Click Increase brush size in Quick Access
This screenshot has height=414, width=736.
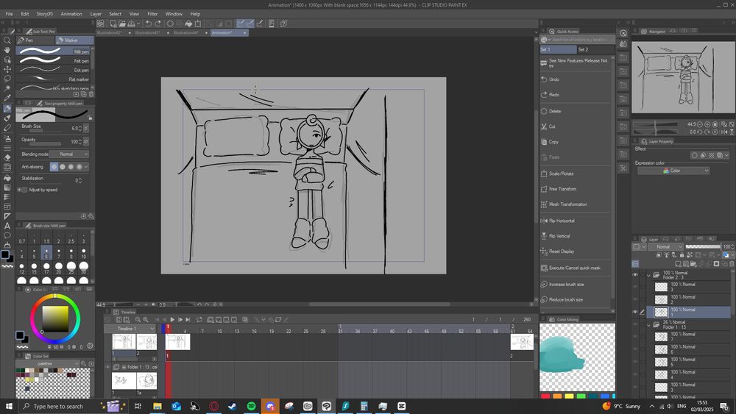click(576, 285)
